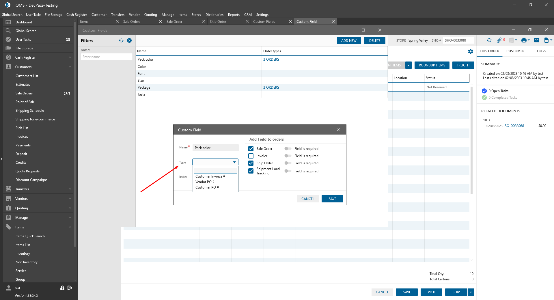Click the Name filter input field
Screen dimensions: 554x300
tap(106, 57)
